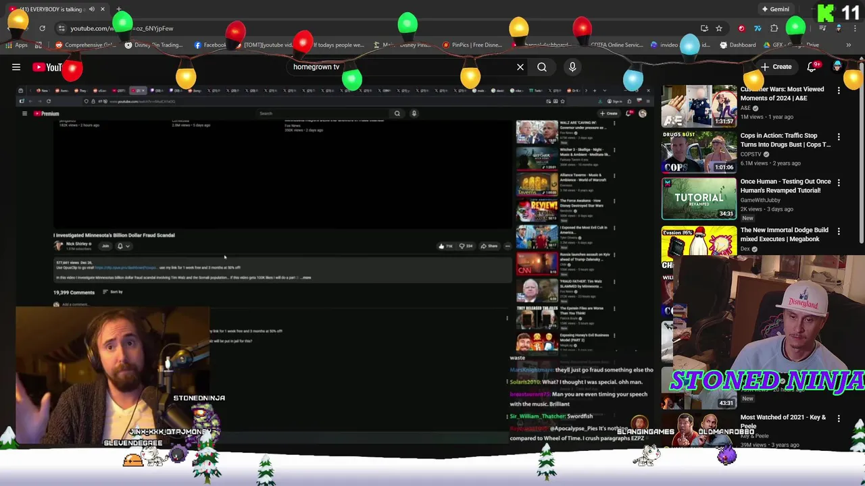Reload the page with the refresh icon
The image size is (865, 486).
point(42,28)
